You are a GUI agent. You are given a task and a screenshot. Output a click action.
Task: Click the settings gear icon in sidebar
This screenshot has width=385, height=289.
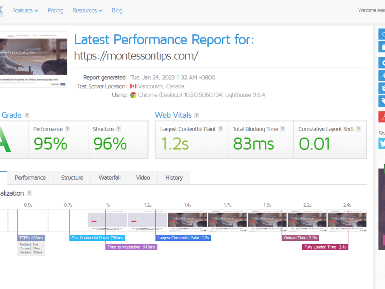(x=382, y=63)
